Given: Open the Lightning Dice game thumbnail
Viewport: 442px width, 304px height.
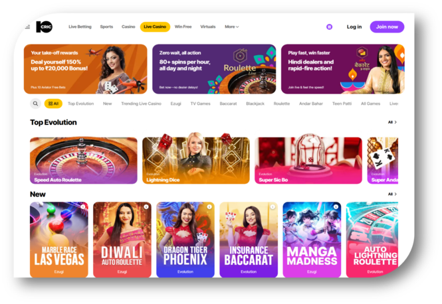Looking at the screenshot, I should [x=196, y=161].
